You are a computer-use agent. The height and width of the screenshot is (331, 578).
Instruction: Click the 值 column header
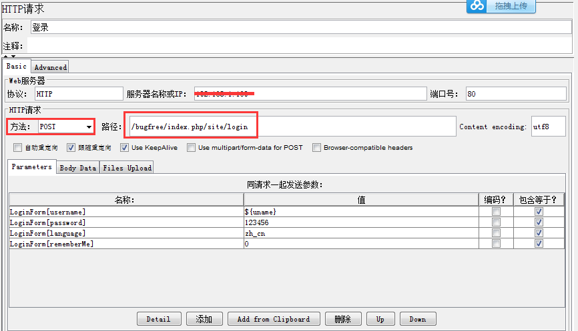click(361, 200)
